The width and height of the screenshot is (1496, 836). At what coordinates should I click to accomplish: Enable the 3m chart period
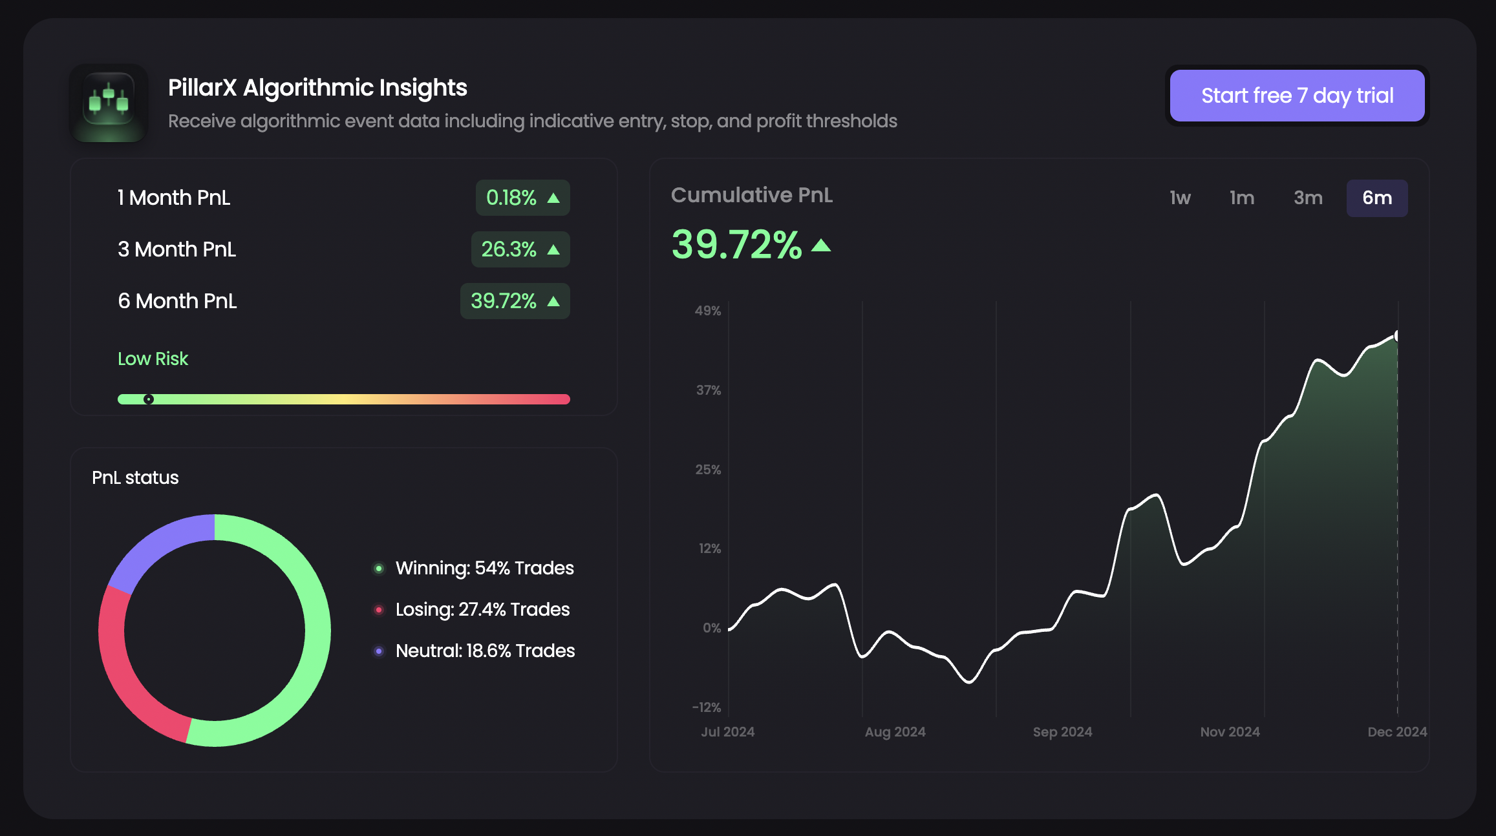click(1309, 198)
